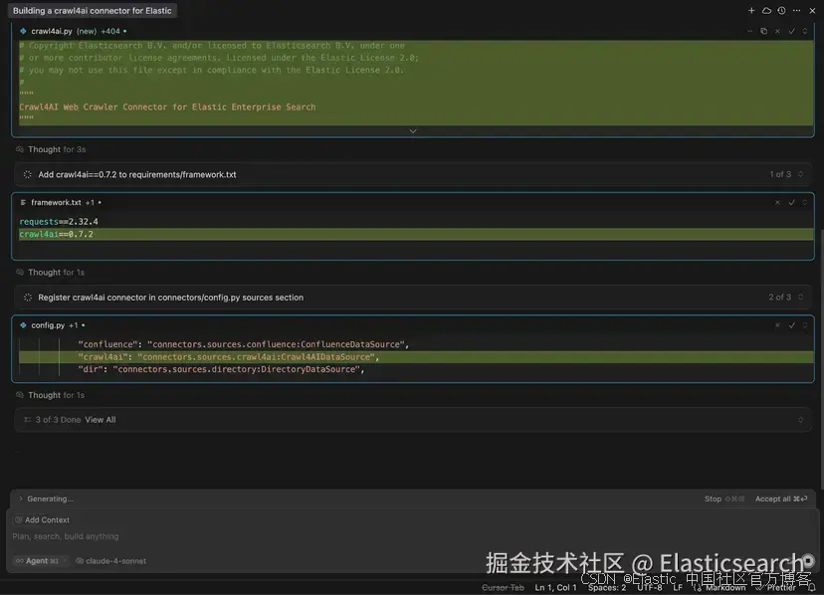
Task: Expand the Generating status chevron
Action: coord(21,498)
